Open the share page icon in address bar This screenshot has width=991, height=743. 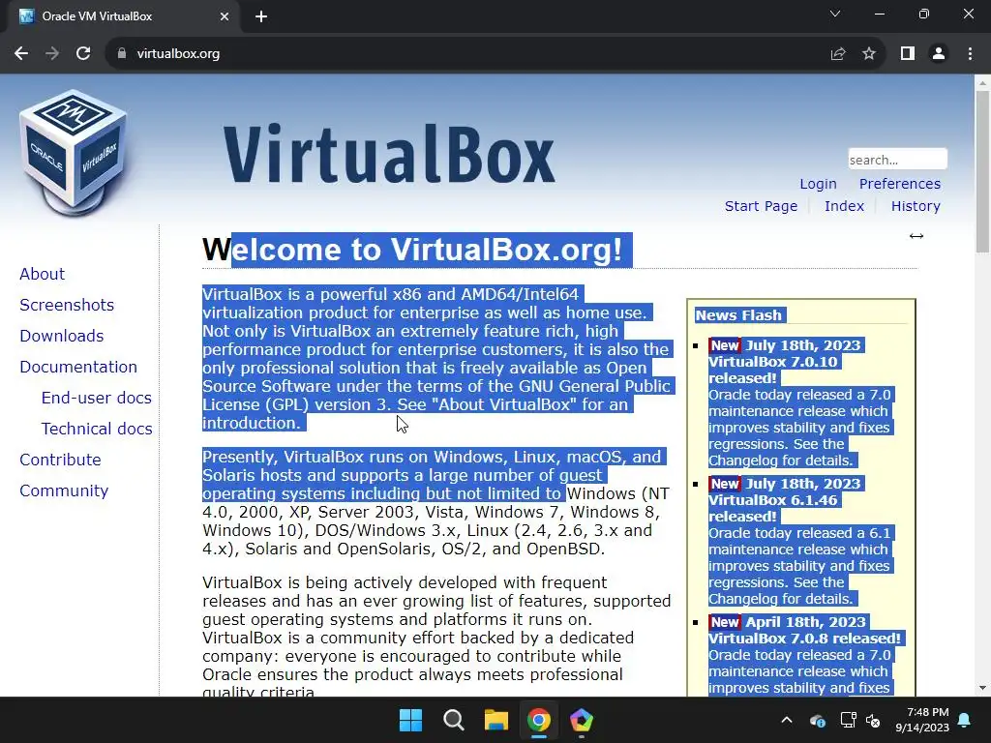coord(838,54)
